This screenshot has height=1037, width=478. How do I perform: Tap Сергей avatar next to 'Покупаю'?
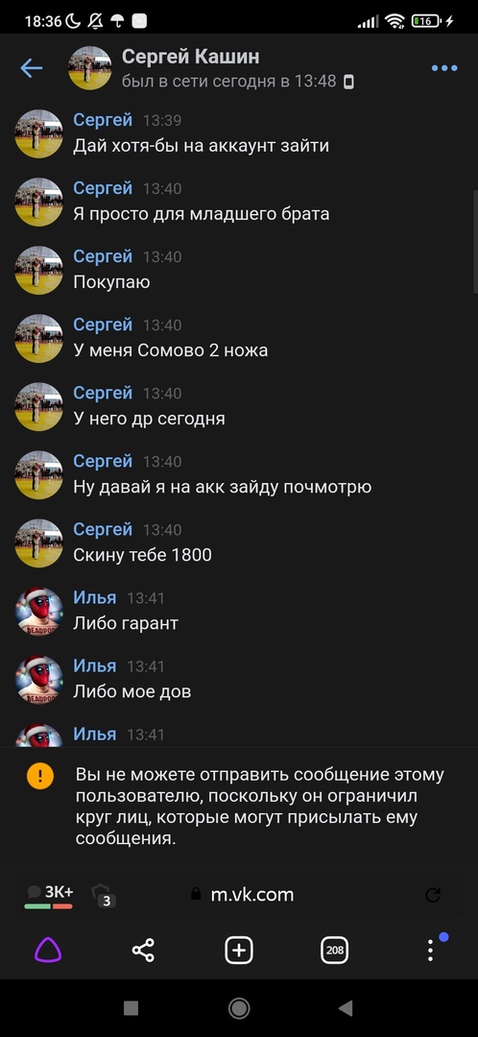[39, 270]
